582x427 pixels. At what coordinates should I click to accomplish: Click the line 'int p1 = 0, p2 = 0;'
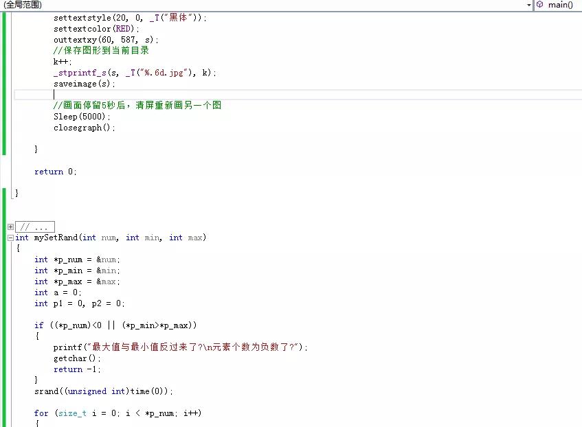point(80,303)
